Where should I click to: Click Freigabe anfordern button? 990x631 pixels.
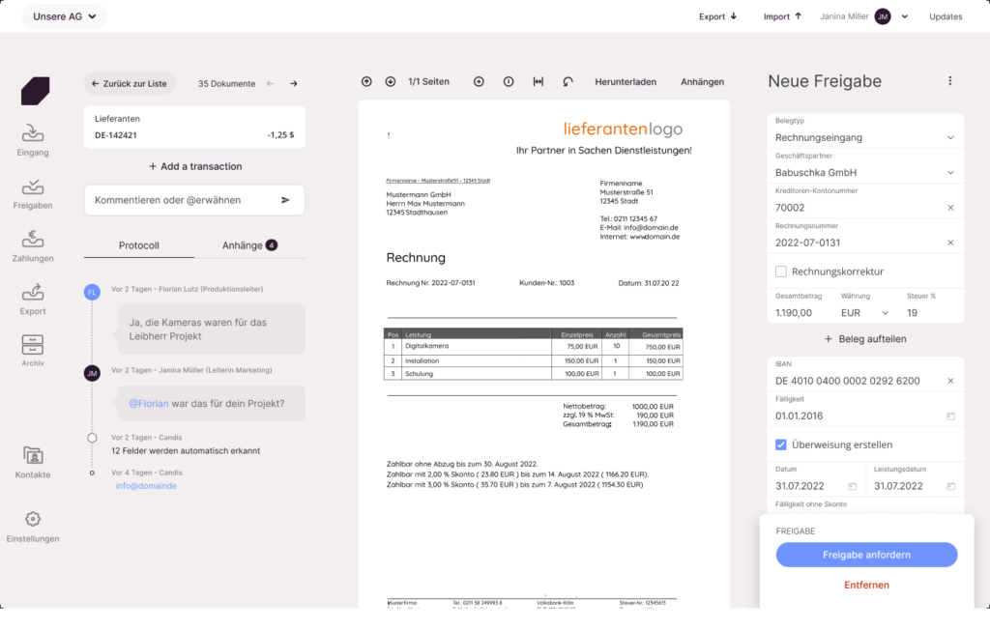(x=866, y=555)
